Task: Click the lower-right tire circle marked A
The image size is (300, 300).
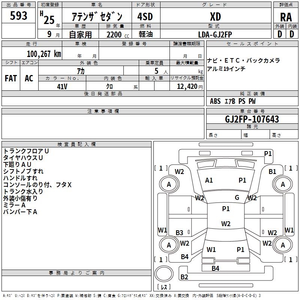Action: click(x=283, y=245)
